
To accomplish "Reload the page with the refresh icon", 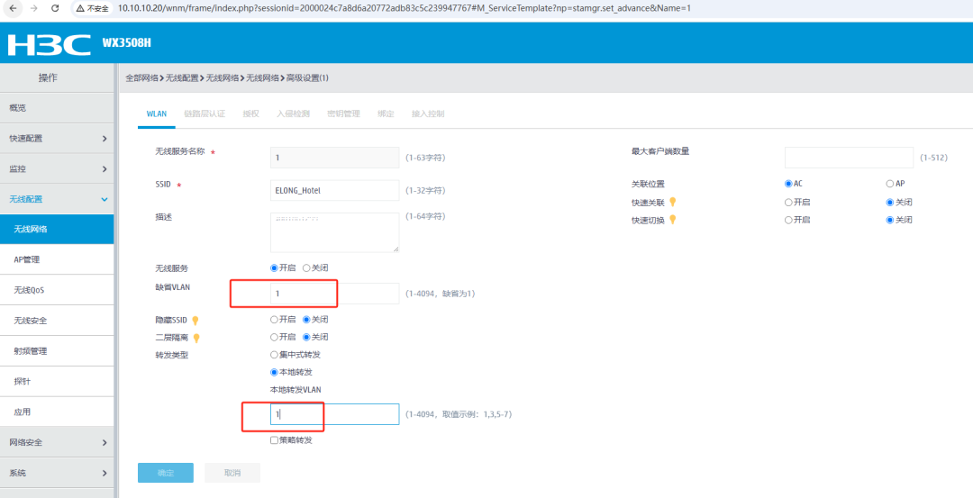I will [55, 8].
